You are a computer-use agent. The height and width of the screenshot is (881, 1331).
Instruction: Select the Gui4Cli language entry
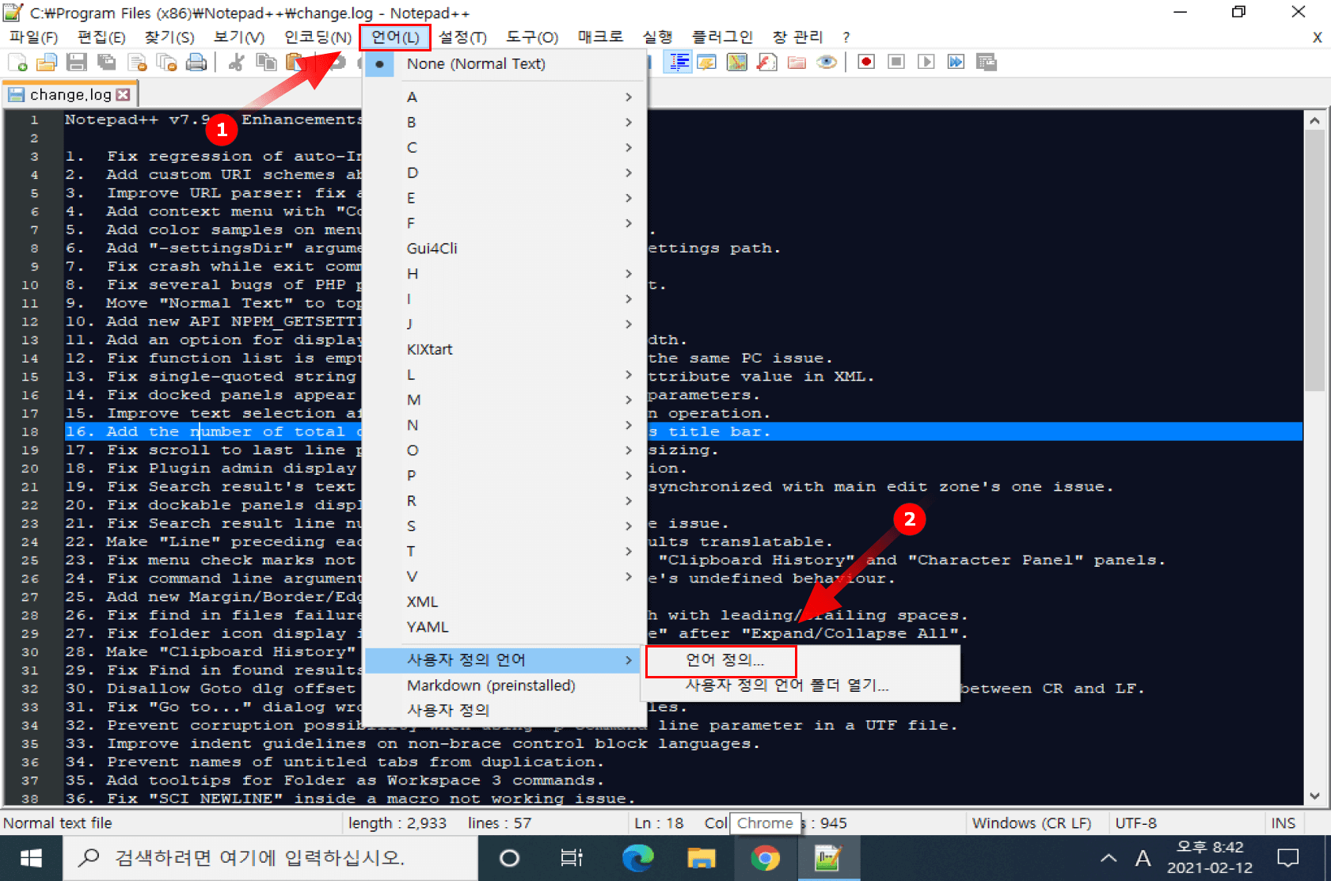pyautogui.click(x=504, y=249)
